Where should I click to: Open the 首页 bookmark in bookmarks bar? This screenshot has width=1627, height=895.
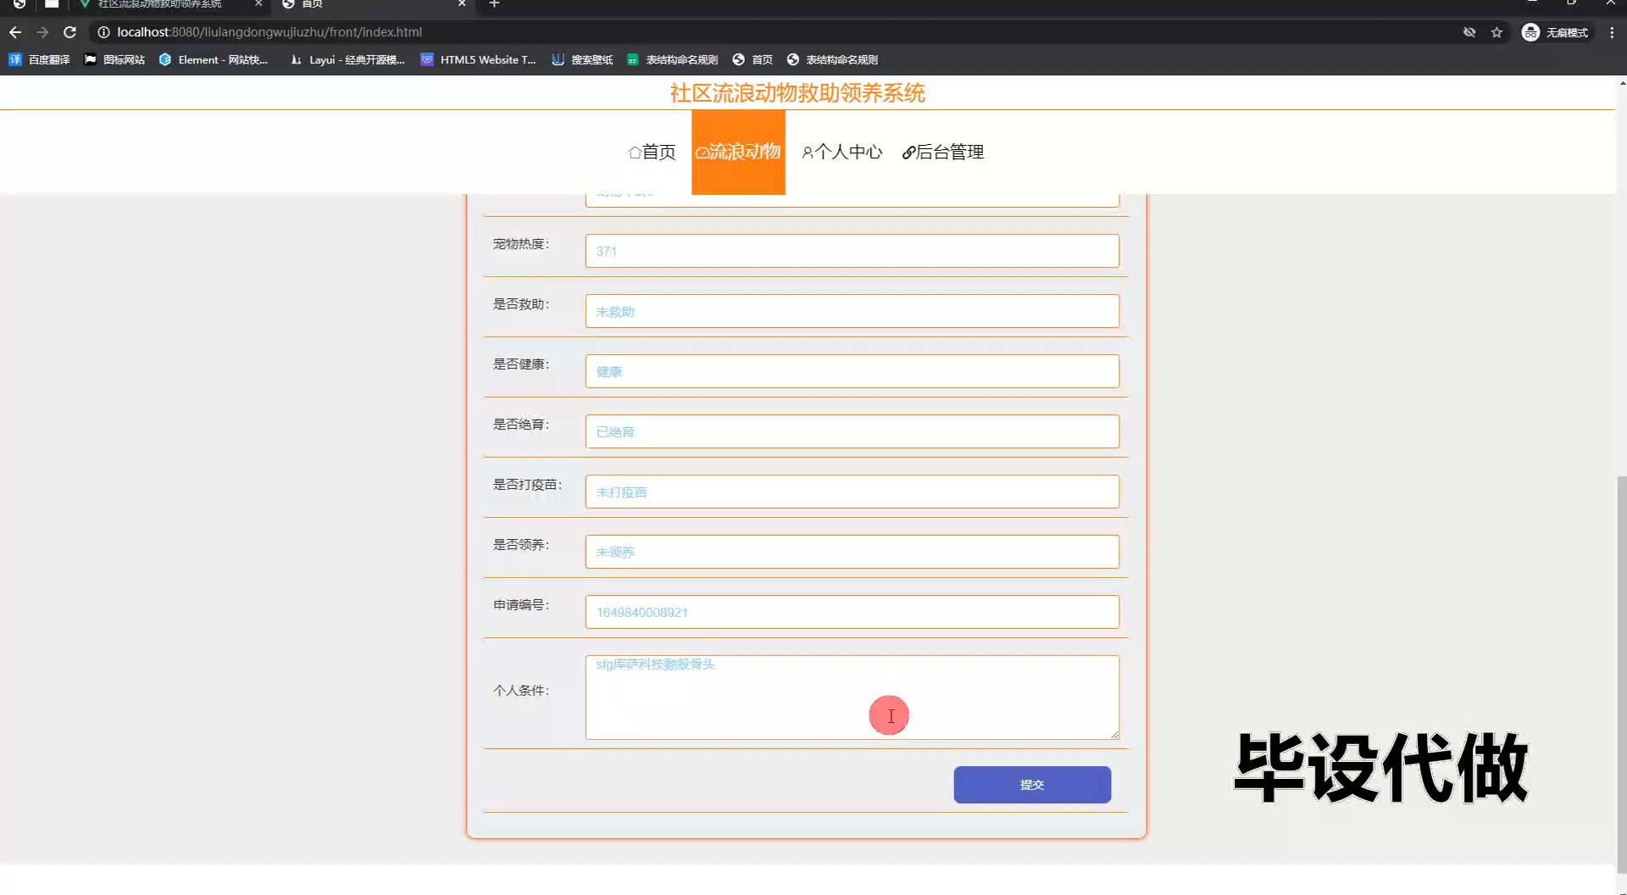pos(752,59)
